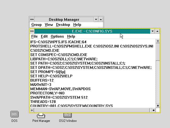Click line 'SWAPPATH=C:\OS2\SYSTEM 512'
Viewport: 170px width, 128px height.
click(59, 97)
